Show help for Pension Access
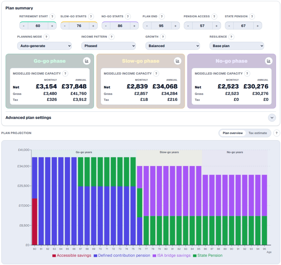Screen dimensions: 281x265 pos(214,17)
